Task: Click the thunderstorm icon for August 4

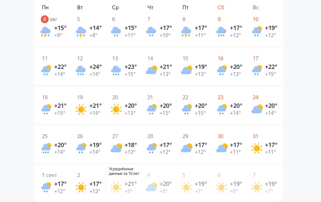Action: [x=46, y=32]
